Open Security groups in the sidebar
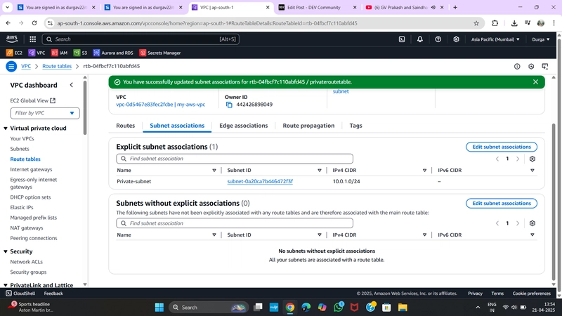The width and height of the screenshot is (562, 316). point(28,272)
